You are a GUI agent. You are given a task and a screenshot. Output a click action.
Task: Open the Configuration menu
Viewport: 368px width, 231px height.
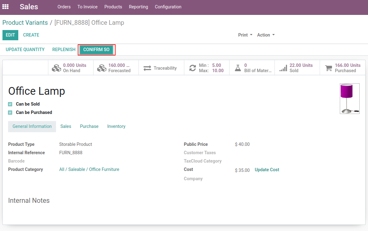pos(168,7)
